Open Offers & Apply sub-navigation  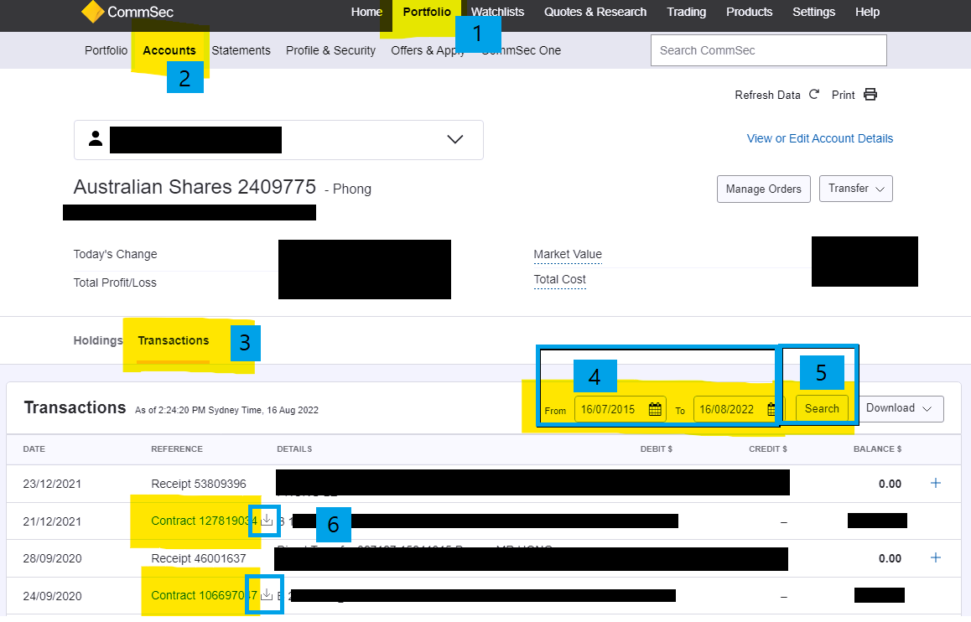428,50
